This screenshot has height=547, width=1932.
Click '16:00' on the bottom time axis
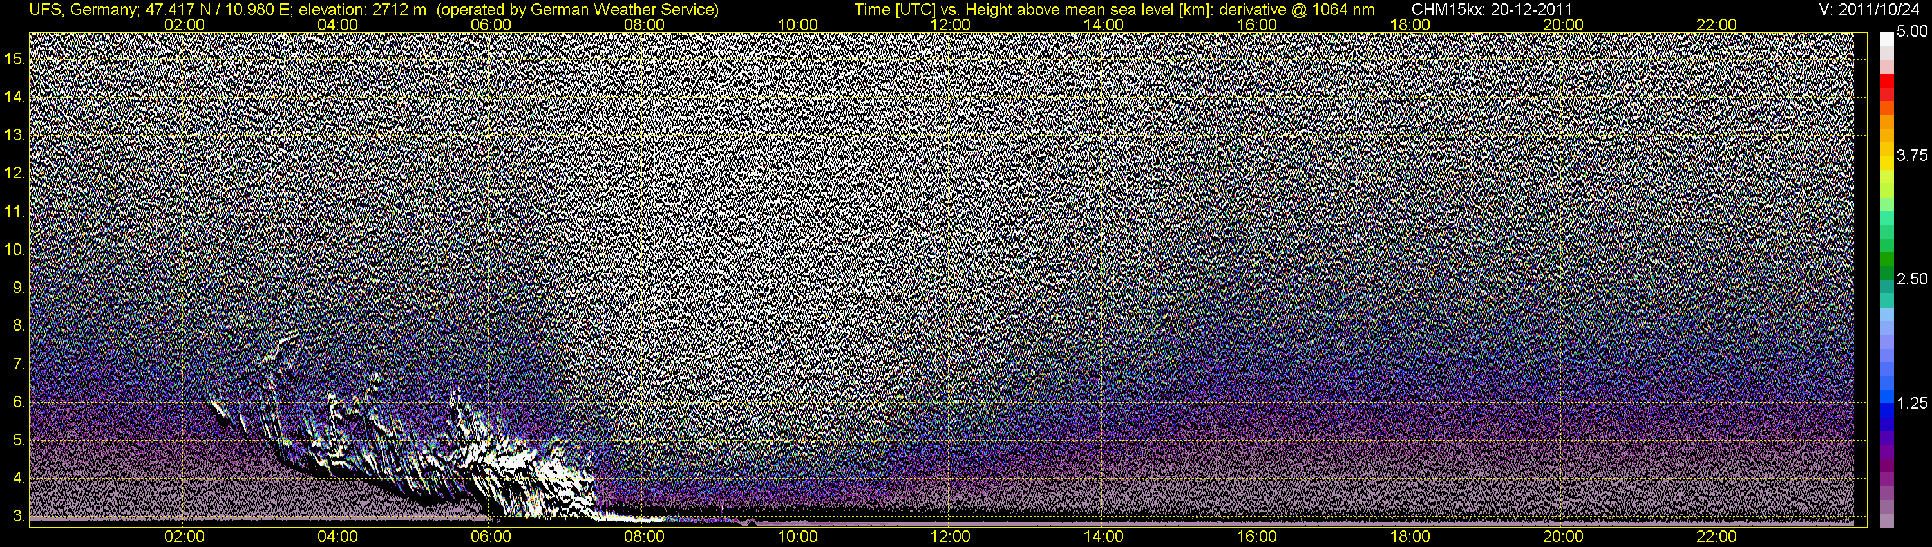1257,537
